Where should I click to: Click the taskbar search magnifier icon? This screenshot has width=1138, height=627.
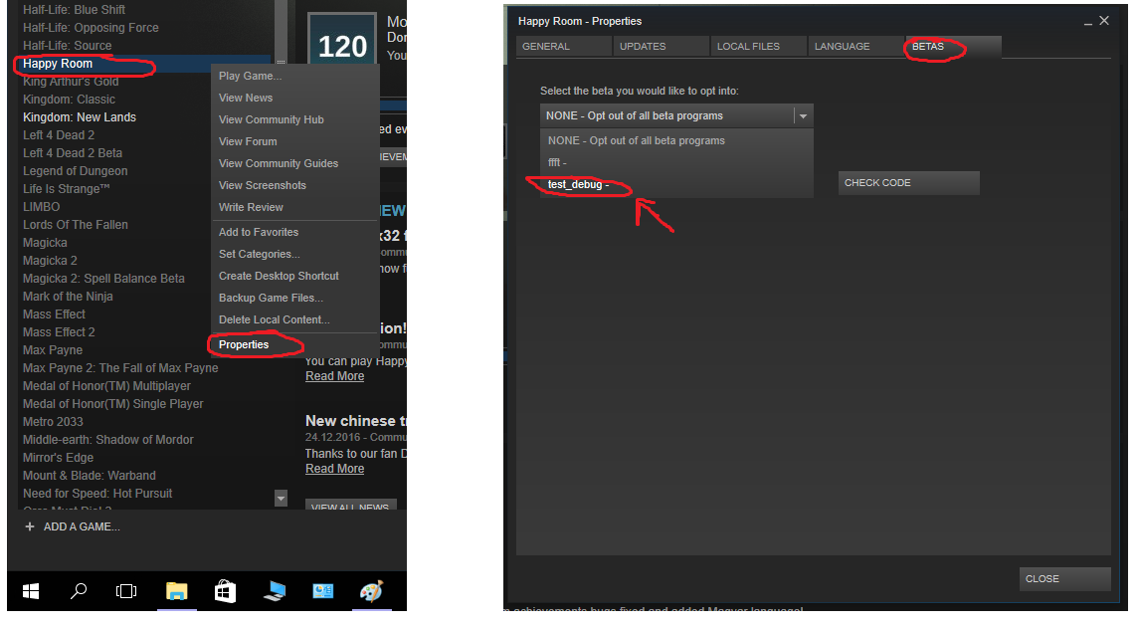(x=79, y=591)
